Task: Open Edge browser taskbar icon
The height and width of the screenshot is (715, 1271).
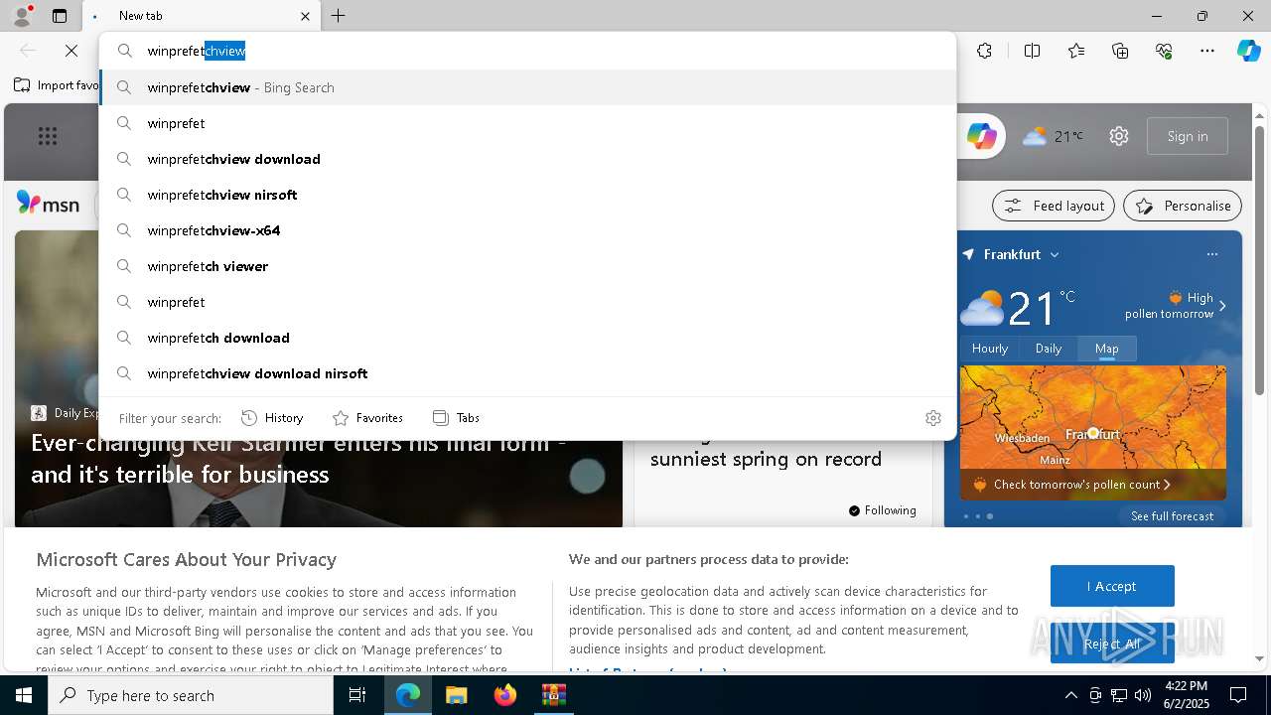Action: click(408, 695)
